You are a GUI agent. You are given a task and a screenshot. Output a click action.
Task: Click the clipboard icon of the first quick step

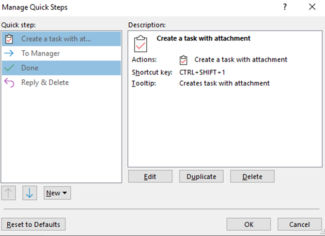pyautogui.click(x=9, y=39)
